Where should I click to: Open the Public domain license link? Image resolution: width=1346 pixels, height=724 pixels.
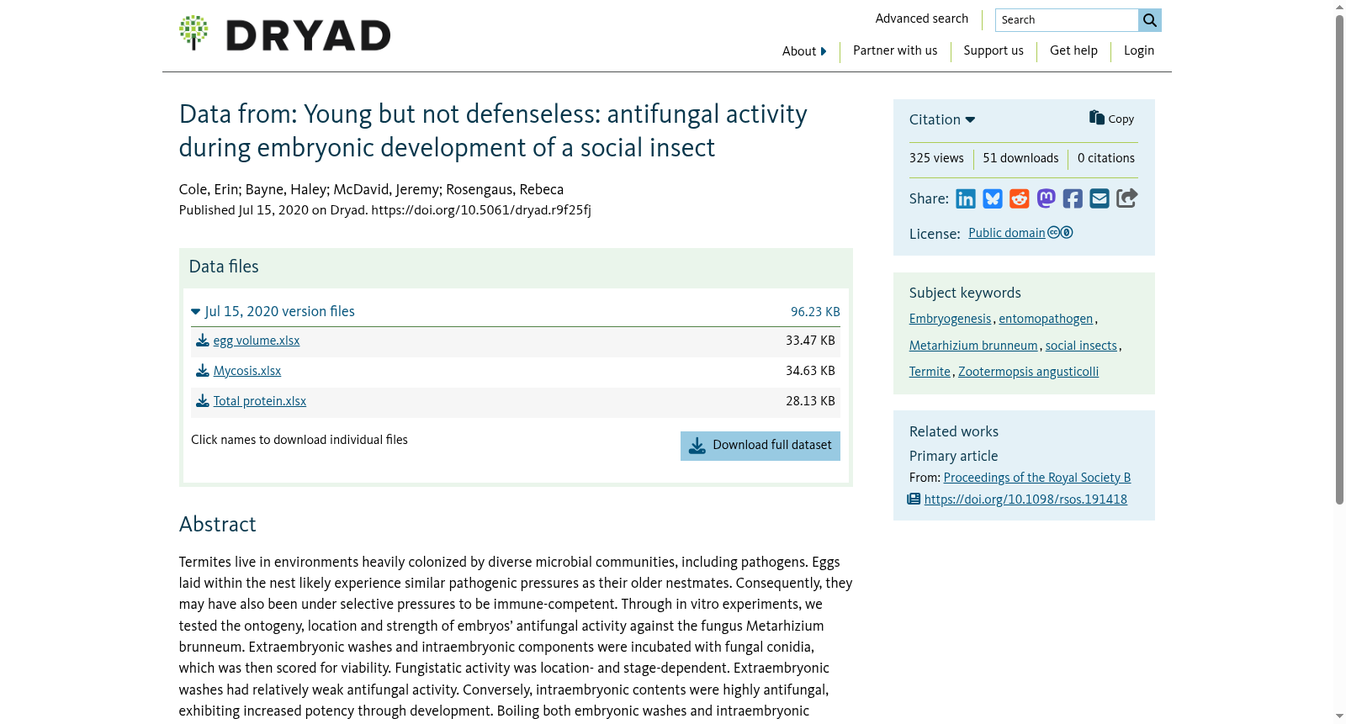coord(1007,233)
